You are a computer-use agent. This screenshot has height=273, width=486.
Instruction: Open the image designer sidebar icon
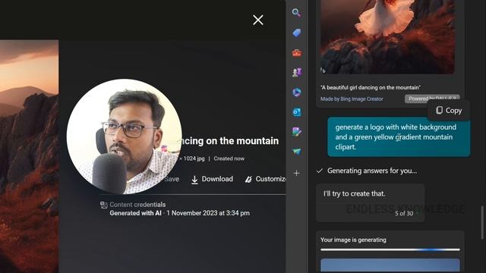click(x=297, y=132)
